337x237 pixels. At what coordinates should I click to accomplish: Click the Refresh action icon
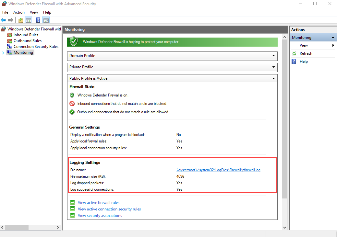pos(294,53)
